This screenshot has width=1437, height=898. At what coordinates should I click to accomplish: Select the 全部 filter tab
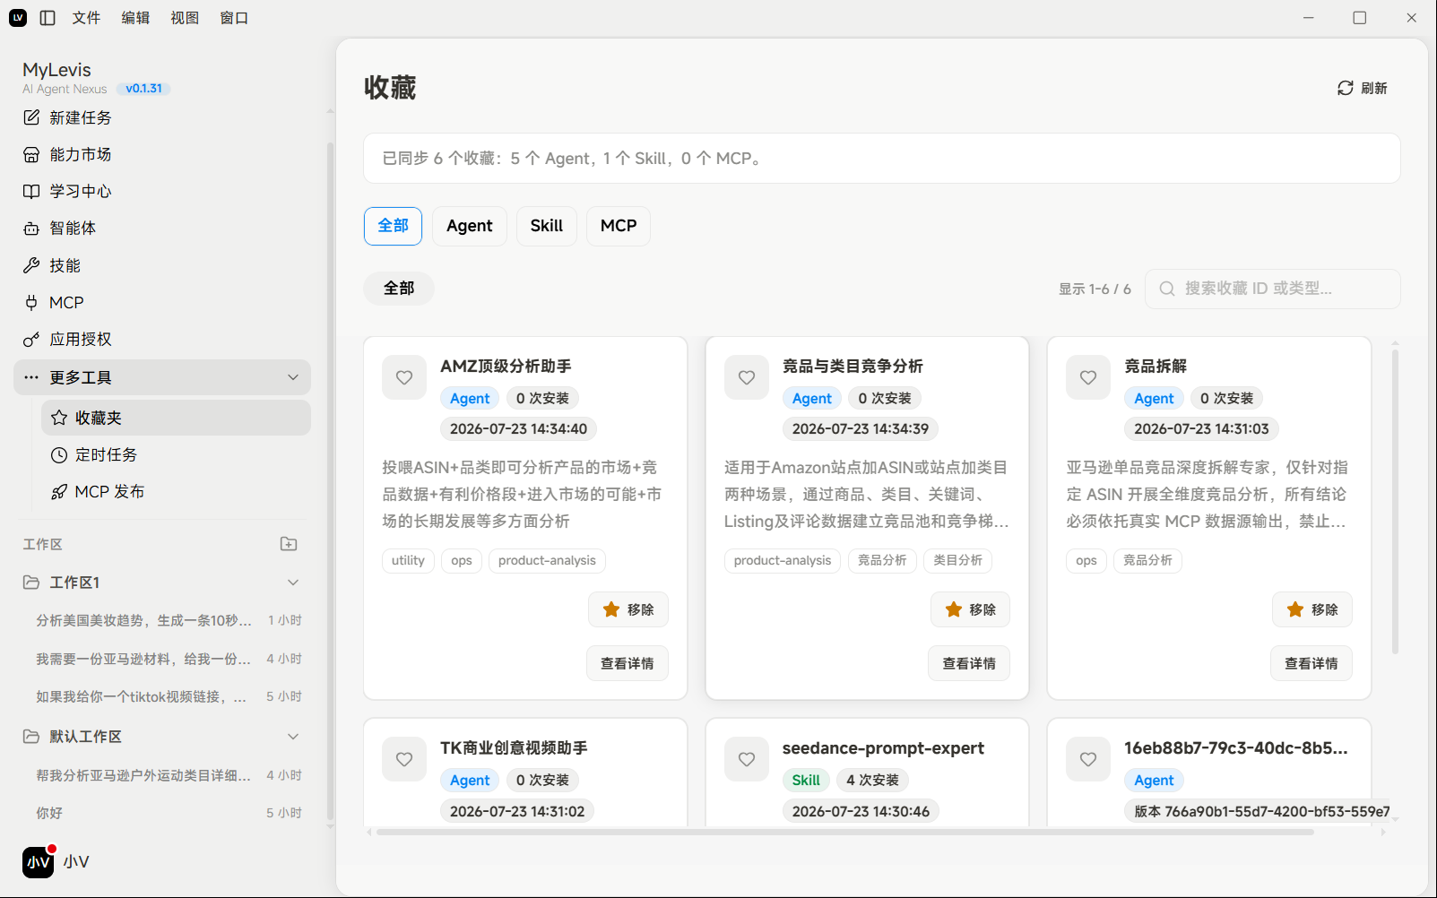point(393,226)
